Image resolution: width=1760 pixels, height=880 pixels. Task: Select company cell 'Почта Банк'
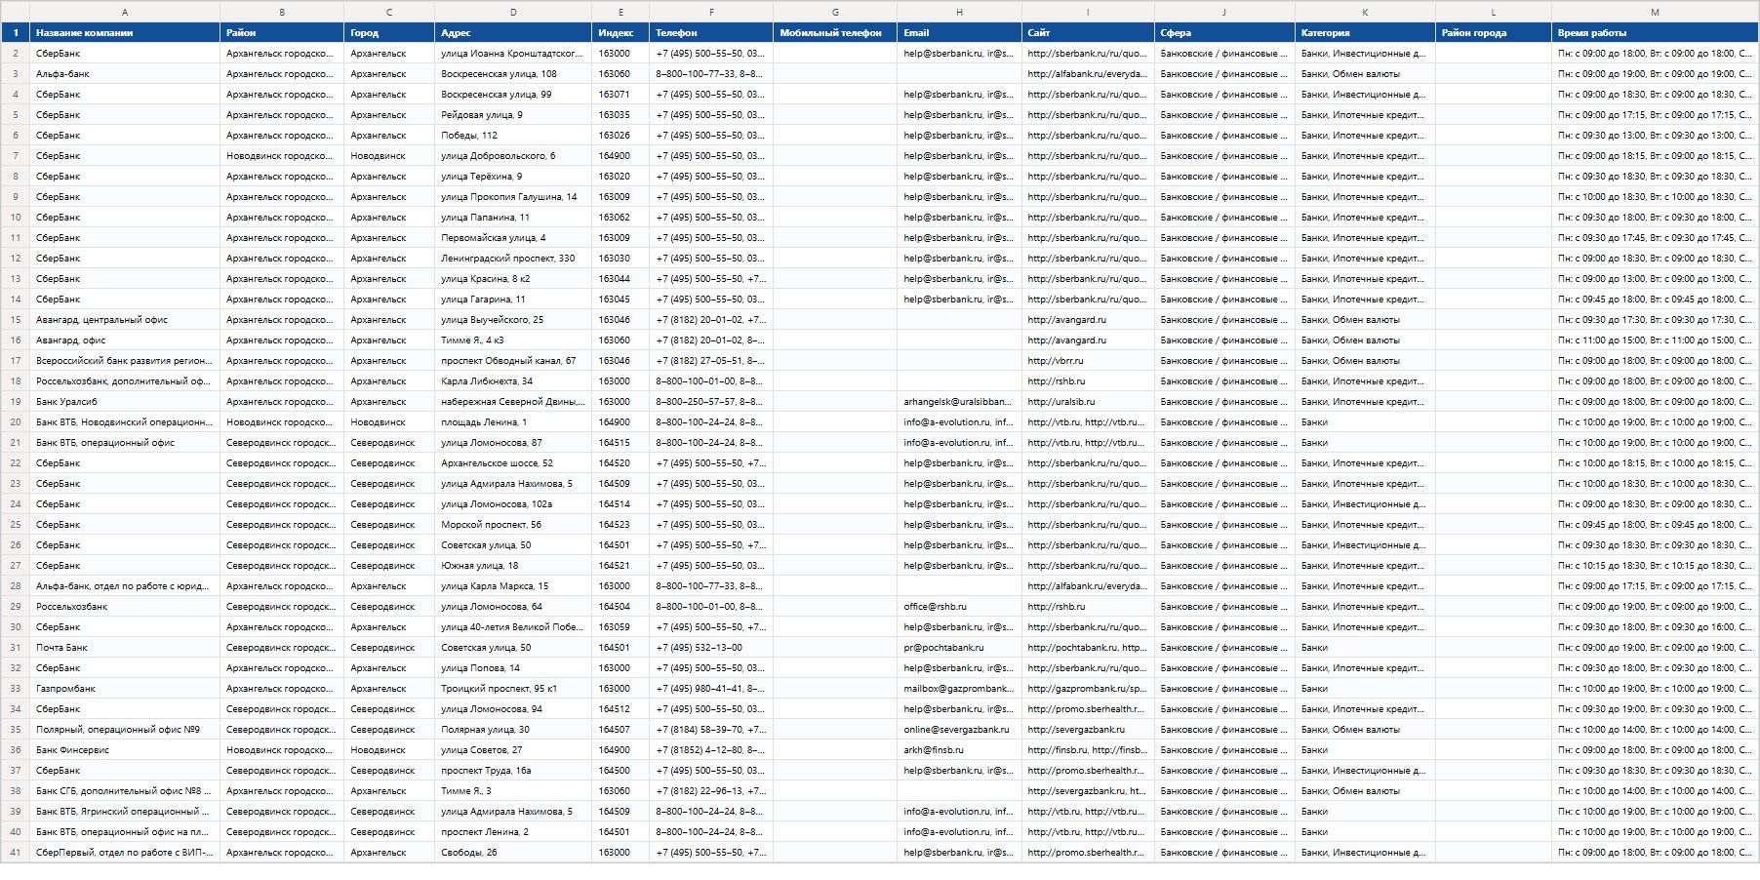point(125,648)
